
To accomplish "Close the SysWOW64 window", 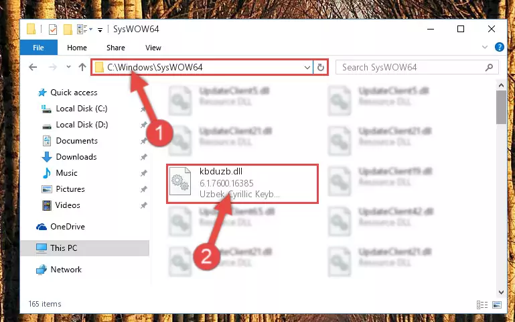I will (x=492, y=29).
